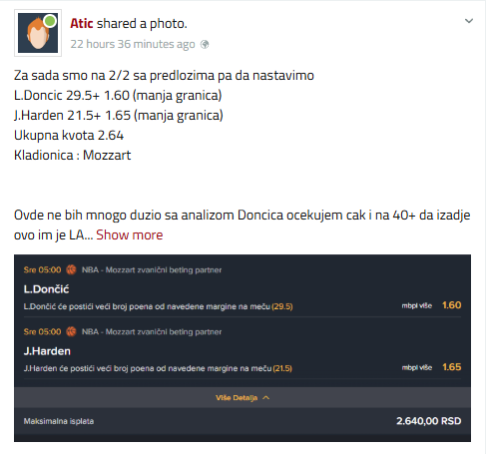
Task: Expand post with Show more
Action: click(x=130, y=234)
